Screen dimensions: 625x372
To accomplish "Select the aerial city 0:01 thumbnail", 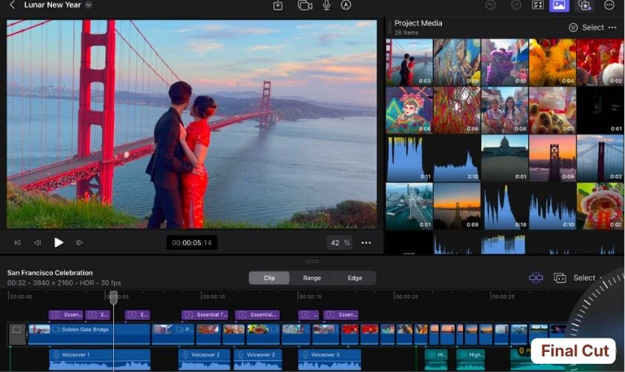I will coord(409,206).
